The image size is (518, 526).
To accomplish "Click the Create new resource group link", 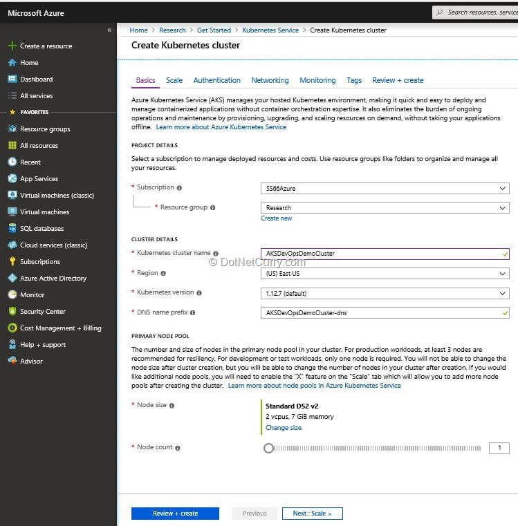I will point(276,218).
